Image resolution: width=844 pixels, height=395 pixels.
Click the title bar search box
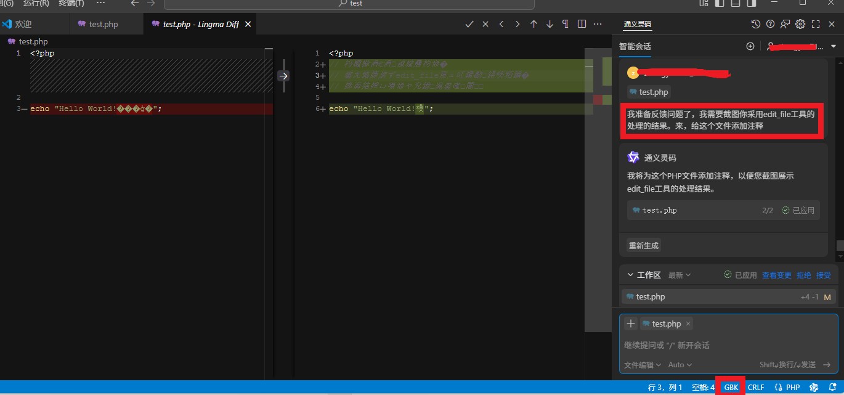(x=349, y=4)
